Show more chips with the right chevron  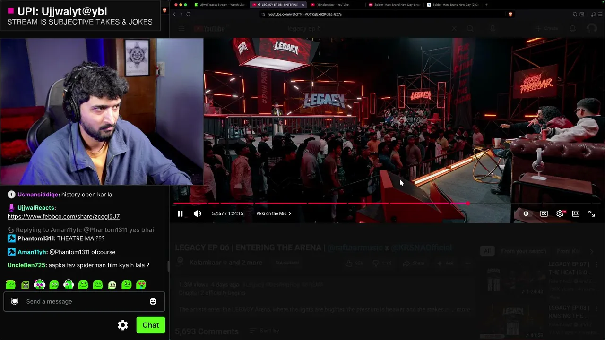pos(592,251)
